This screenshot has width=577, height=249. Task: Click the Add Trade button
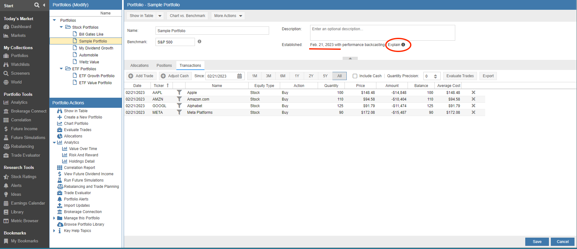tap(141, 76)
